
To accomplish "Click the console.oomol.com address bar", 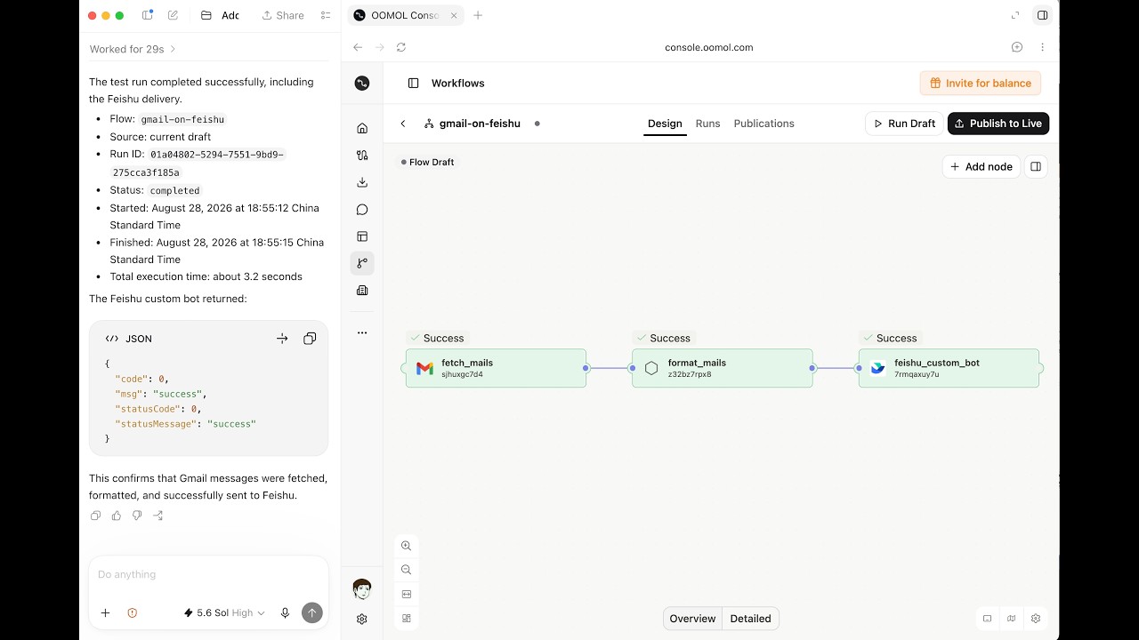I will [709, 47].
